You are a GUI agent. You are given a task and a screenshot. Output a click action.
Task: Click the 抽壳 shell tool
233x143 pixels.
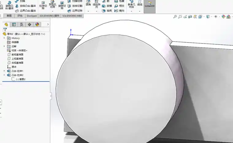click(107, 11)
